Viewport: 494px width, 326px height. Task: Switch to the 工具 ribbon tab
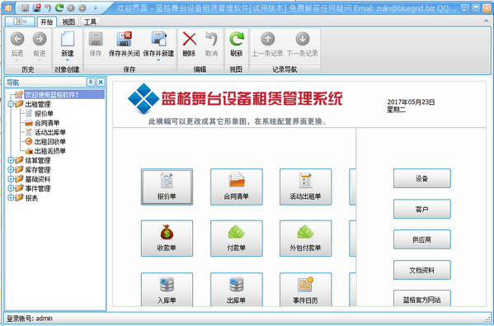tap(90, 21)
